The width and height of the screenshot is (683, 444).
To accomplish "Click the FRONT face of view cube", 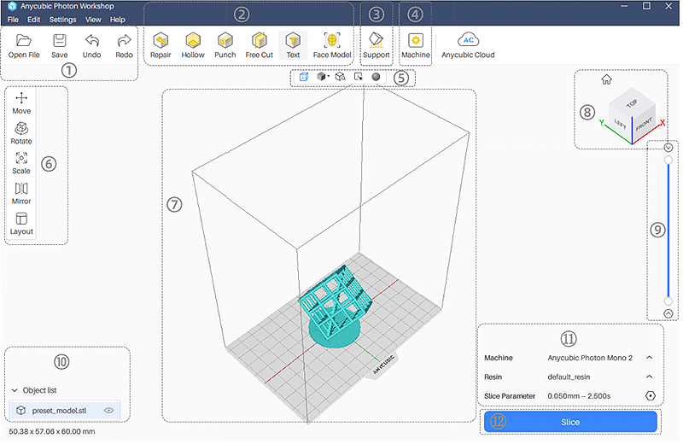I will click(644, 125).
